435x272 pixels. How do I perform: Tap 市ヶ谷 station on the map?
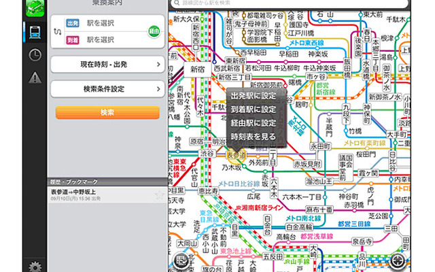(x=316, y=76)
